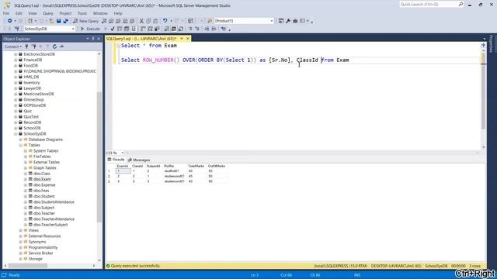Collapse the SchoolSysDB database node
This screenshot has width=497, height=279.
(16, 134)
